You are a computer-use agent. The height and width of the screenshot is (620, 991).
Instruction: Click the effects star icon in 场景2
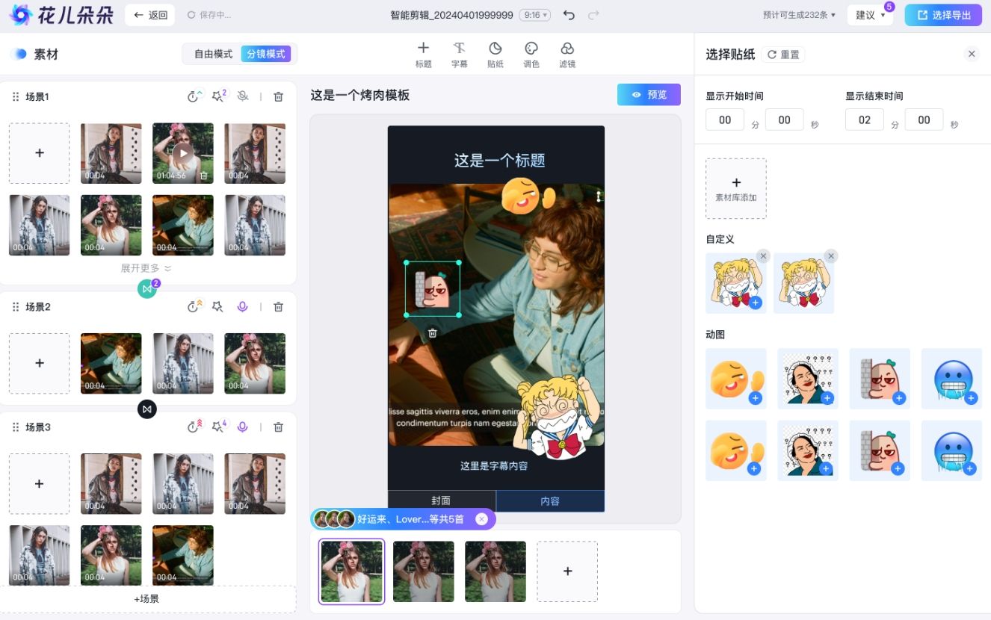(x=217, y=306)
